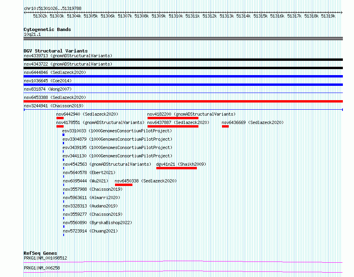The image size is (354, 277).
Task: Open esv3441130 1000Genomes variant
Action: [x=117, y=156]
